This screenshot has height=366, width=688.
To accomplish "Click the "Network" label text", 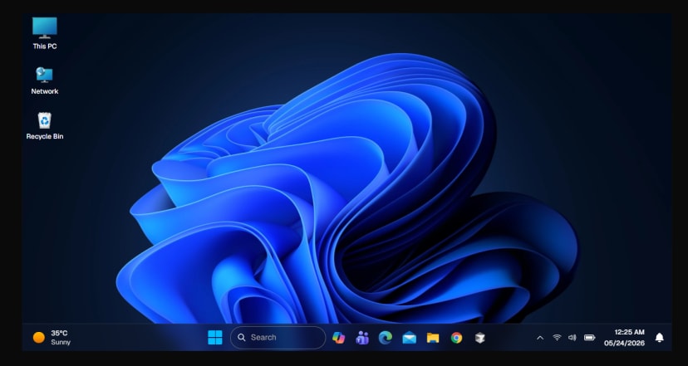I will tap(44, 91).
